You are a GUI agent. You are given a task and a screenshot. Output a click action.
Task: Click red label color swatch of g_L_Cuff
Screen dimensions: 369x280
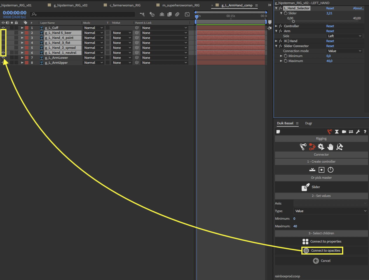pyautogui.click(x=27, y=28)
